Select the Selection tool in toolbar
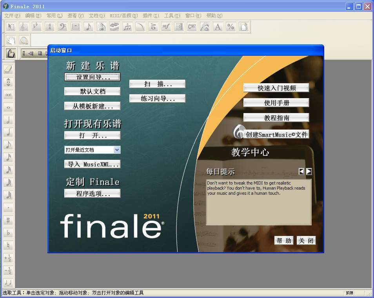This screenshot has width=374, height=298. click(x=11, y=27)
